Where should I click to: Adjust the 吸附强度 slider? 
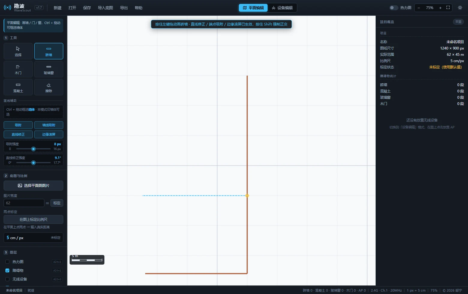coord(33,149)
